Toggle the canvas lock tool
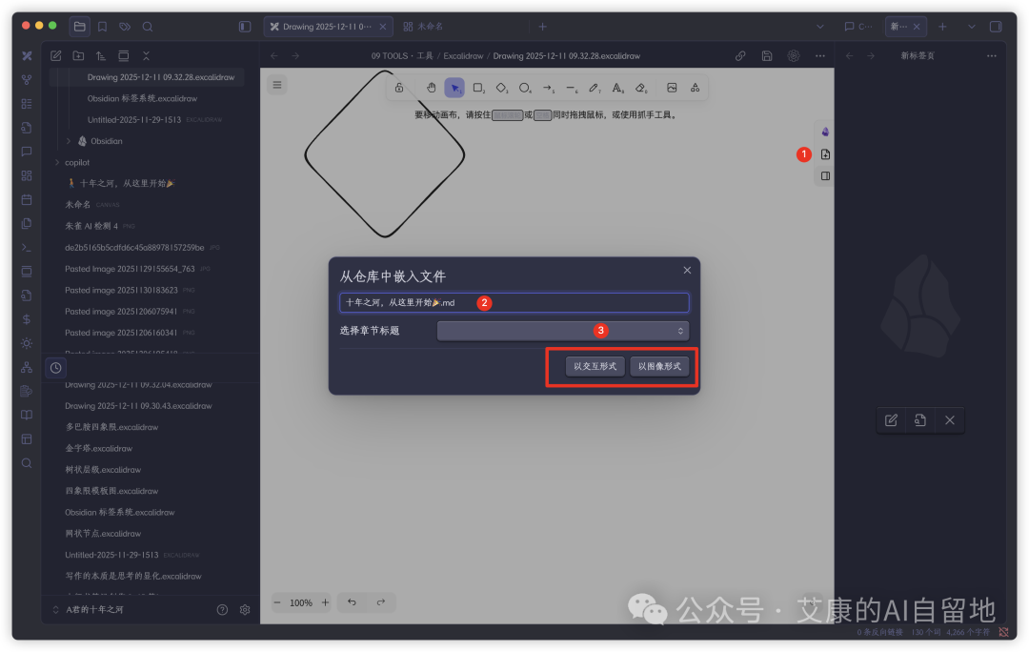Image resolution: width=1029 pixels, height=652 pixels. 399,88
